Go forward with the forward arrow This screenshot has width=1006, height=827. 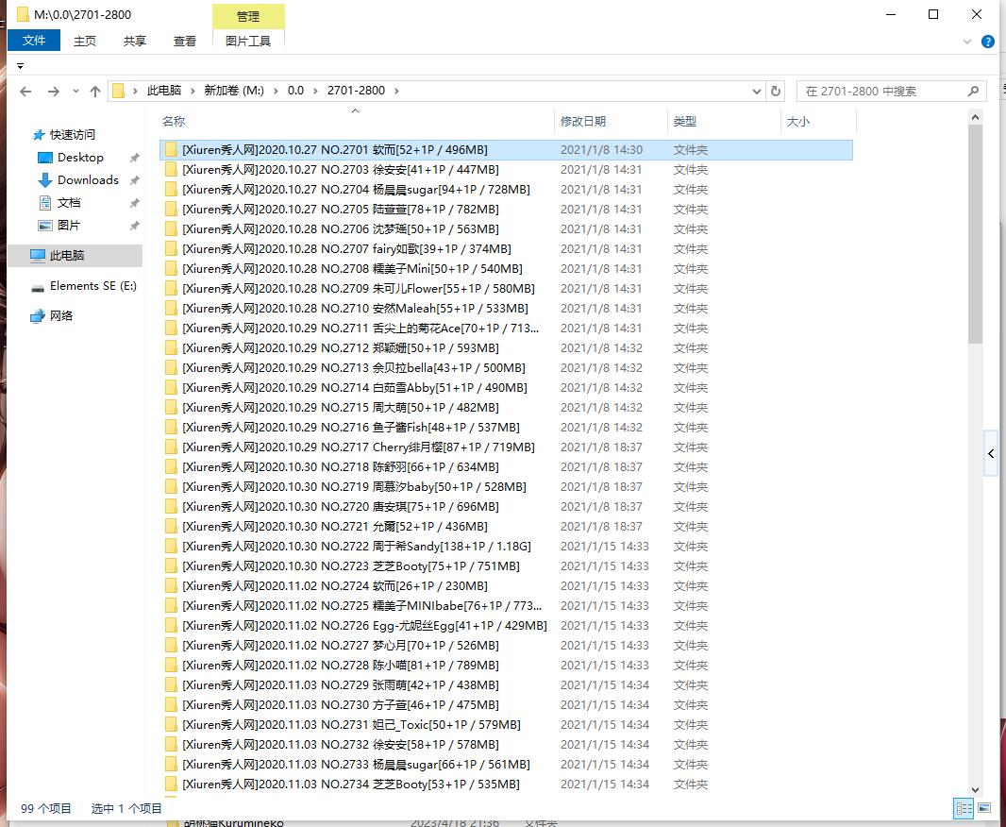53,92
